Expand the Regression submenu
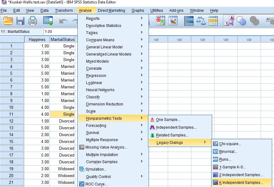 click(x=96, y=75)
